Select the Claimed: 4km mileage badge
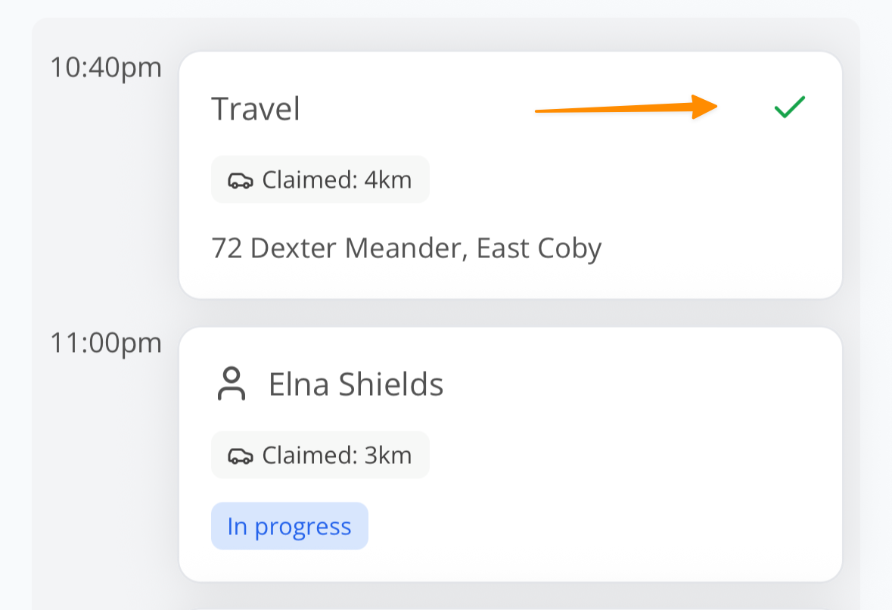Screen dimensions: 892x610 pos(320,180)
